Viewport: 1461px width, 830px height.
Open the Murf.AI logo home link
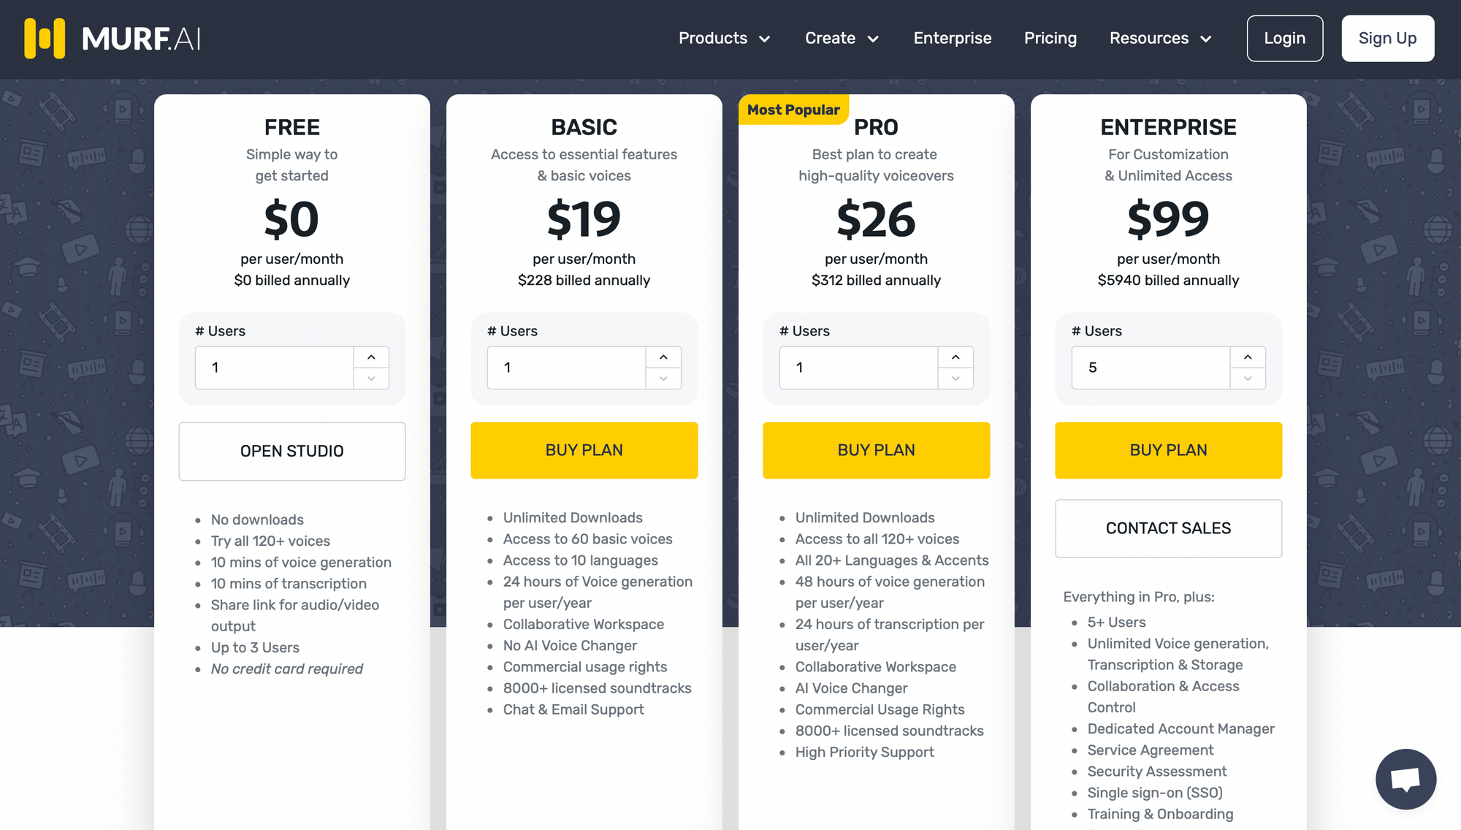pyautogui.click(x=112, y=38)
